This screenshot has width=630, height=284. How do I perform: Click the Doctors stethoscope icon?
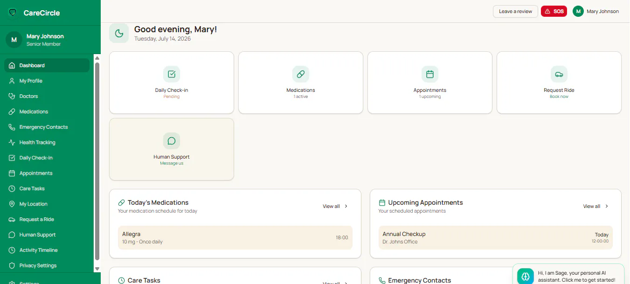[12, 96]
